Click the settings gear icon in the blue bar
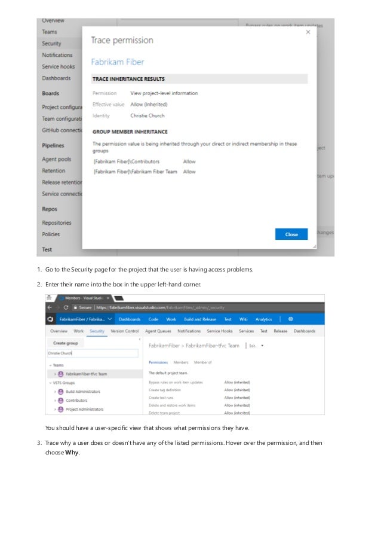 click(291, 319)
